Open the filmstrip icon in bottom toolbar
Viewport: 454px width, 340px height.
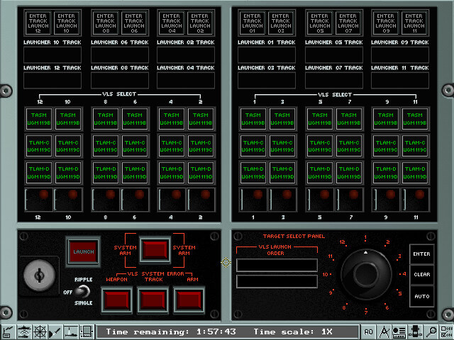point(87,332)
